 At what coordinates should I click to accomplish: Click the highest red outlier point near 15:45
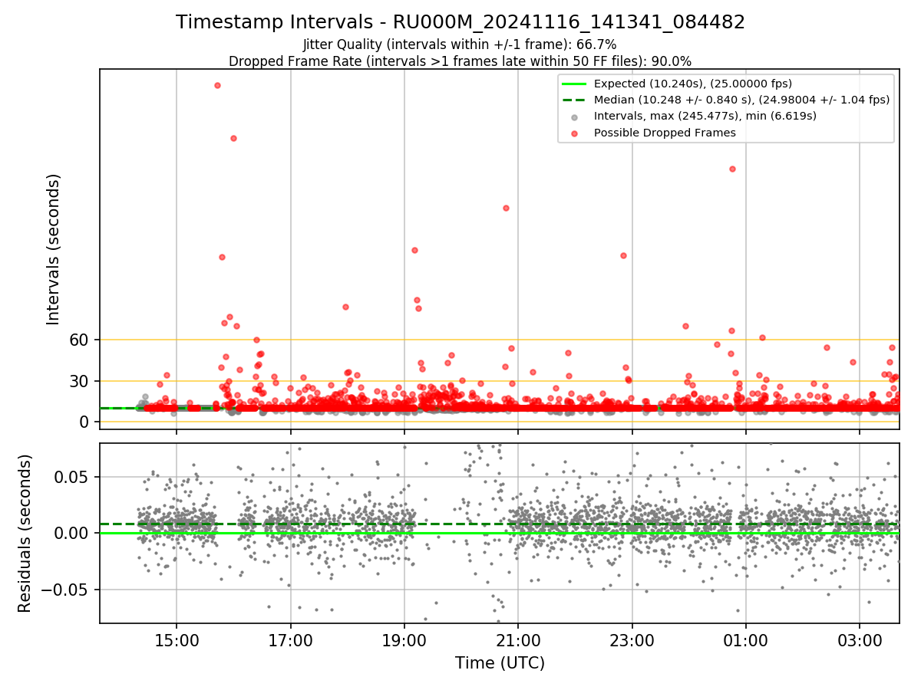pyautogui.click(x=217, y=85)
